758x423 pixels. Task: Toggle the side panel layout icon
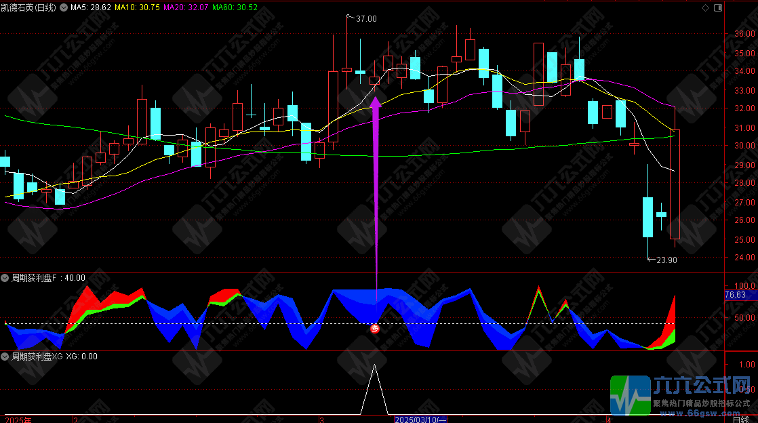[x=718, y=7]
